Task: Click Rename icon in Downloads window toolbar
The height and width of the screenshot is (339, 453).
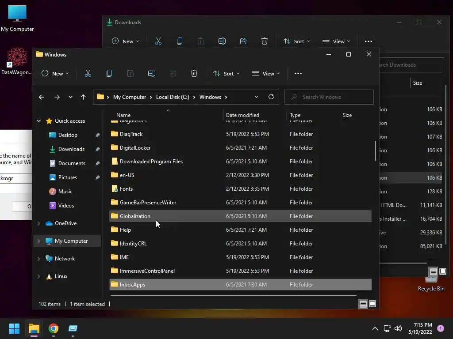Action: (x=222, y=41)
